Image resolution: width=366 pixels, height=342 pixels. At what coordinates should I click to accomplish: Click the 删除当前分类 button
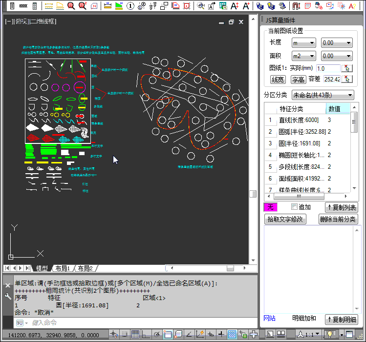pos(338,219)
